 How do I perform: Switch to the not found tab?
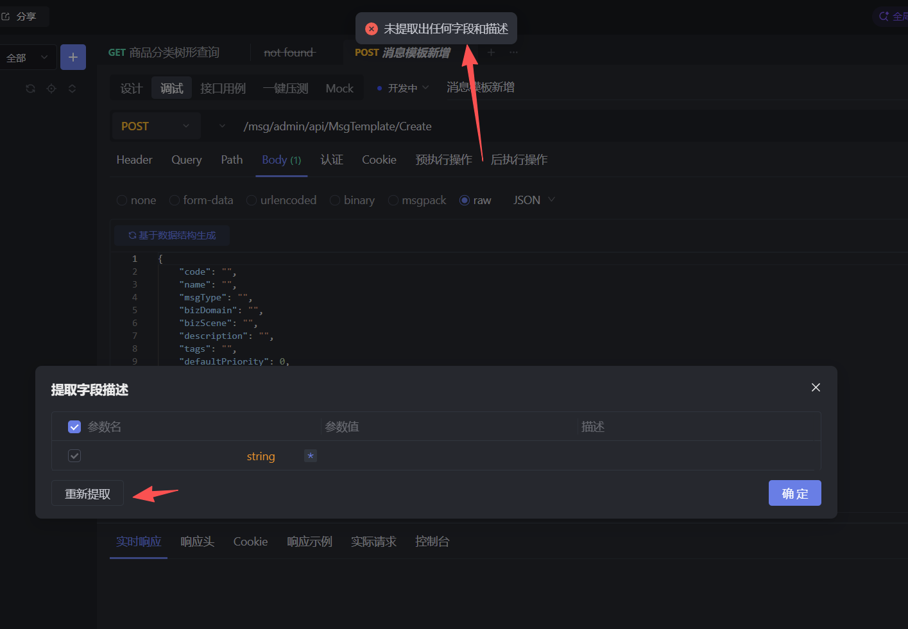(289, 53)
